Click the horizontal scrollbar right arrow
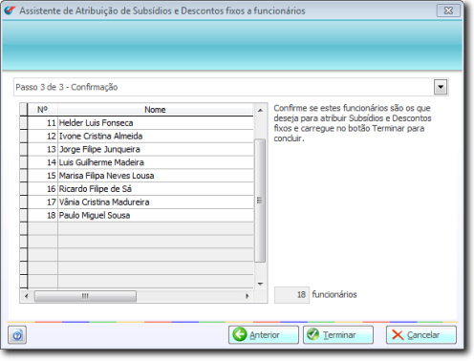 pos(248,296)
